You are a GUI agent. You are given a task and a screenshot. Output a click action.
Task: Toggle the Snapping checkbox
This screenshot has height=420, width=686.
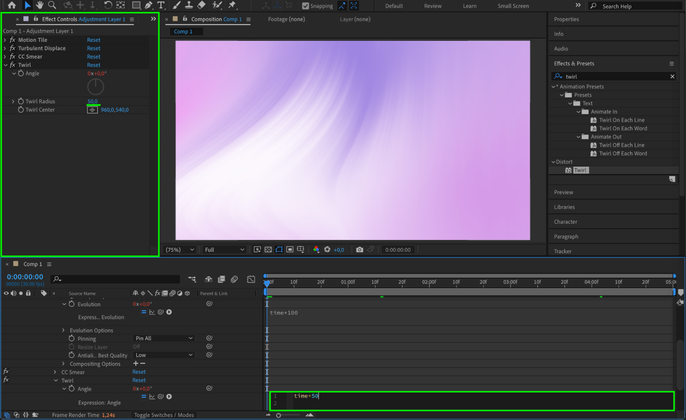click(x=305, y=6)
